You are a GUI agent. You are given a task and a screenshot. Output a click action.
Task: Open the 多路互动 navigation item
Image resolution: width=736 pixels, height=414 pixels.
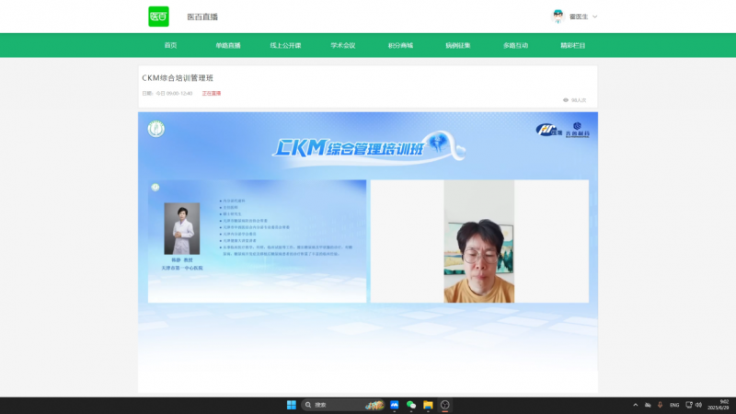[515, 45]
